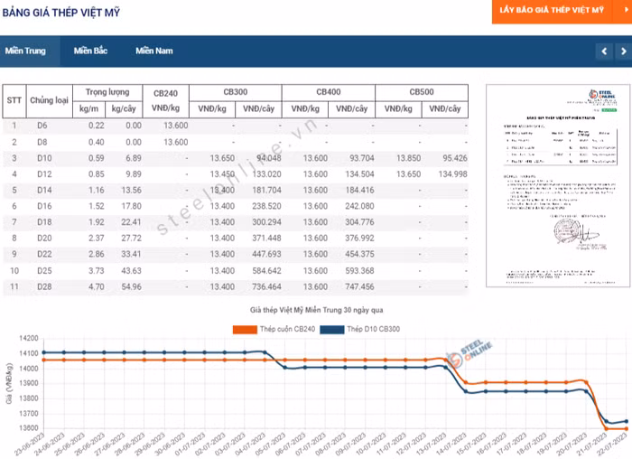Select the D20 row label
Viewport: 632px width, 459px height.
pyautogui.click(x=44, y=238)
